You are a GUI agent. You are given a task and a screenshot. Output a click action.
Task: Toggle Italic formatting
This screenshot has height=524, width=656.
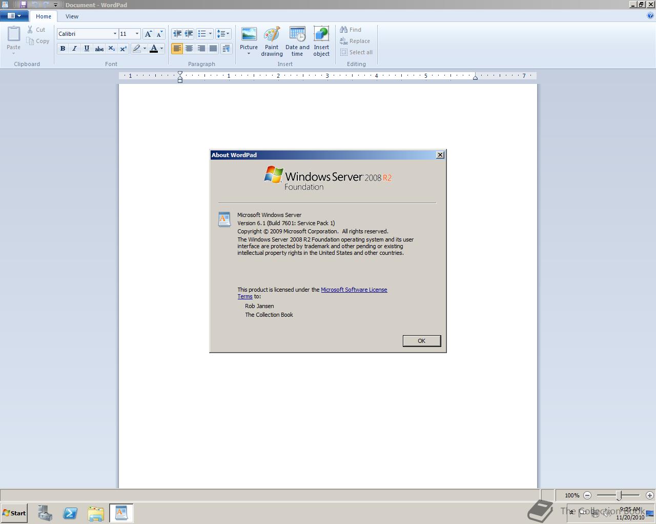(74, 49)
